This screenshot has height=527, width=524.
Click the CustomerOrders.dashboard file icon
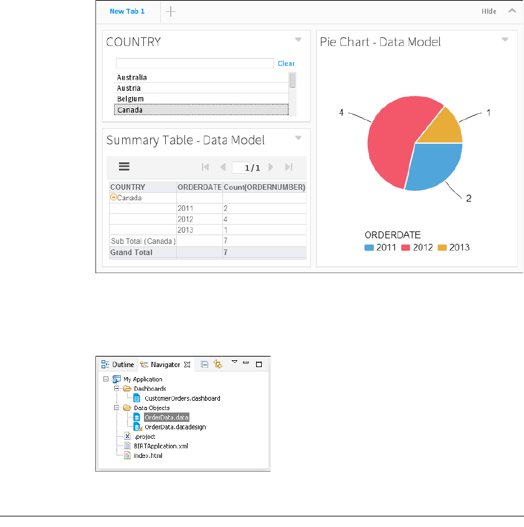136,398
